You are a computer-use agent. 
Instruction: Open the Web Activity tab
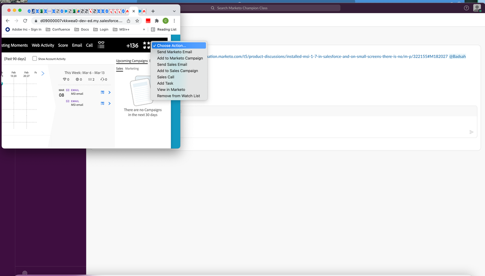pos(43,45)
